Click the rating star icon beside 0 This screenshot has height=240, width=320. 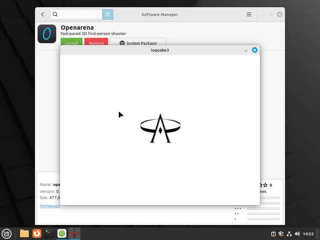265,185
